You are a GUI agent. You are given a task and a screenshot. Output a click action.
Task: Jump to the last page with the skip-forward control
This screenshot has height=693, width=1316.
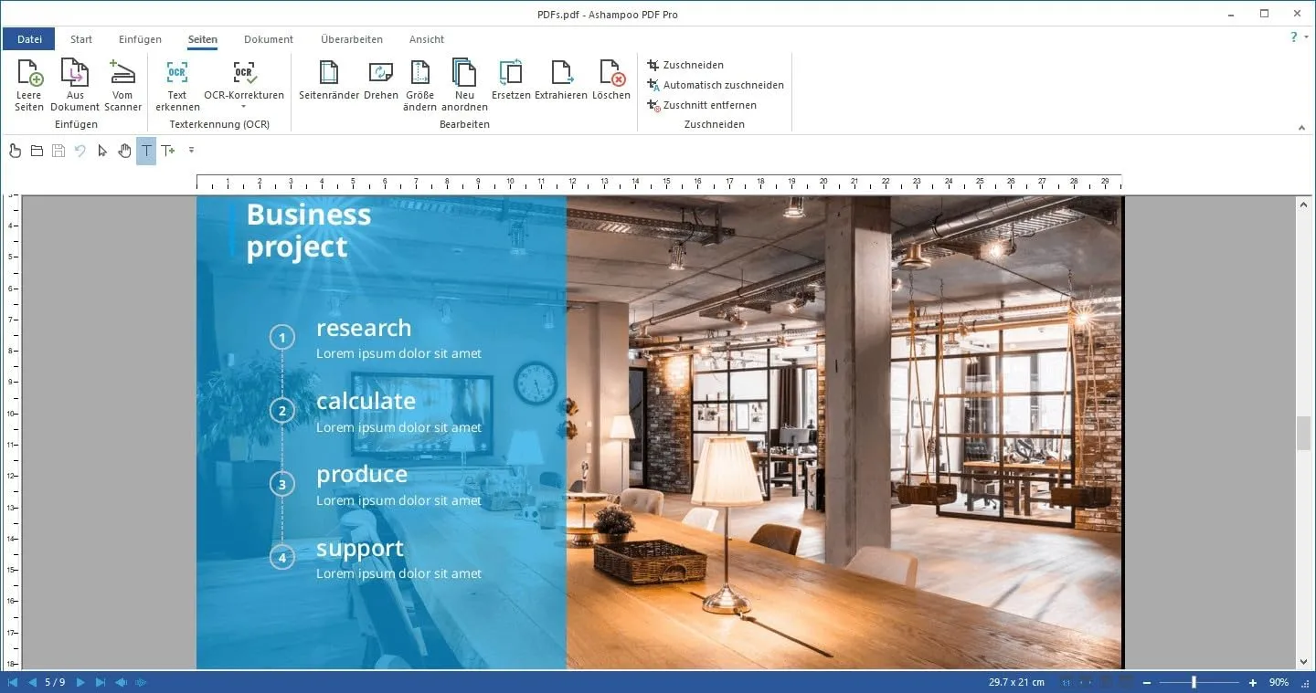click(x=101, y=681)
